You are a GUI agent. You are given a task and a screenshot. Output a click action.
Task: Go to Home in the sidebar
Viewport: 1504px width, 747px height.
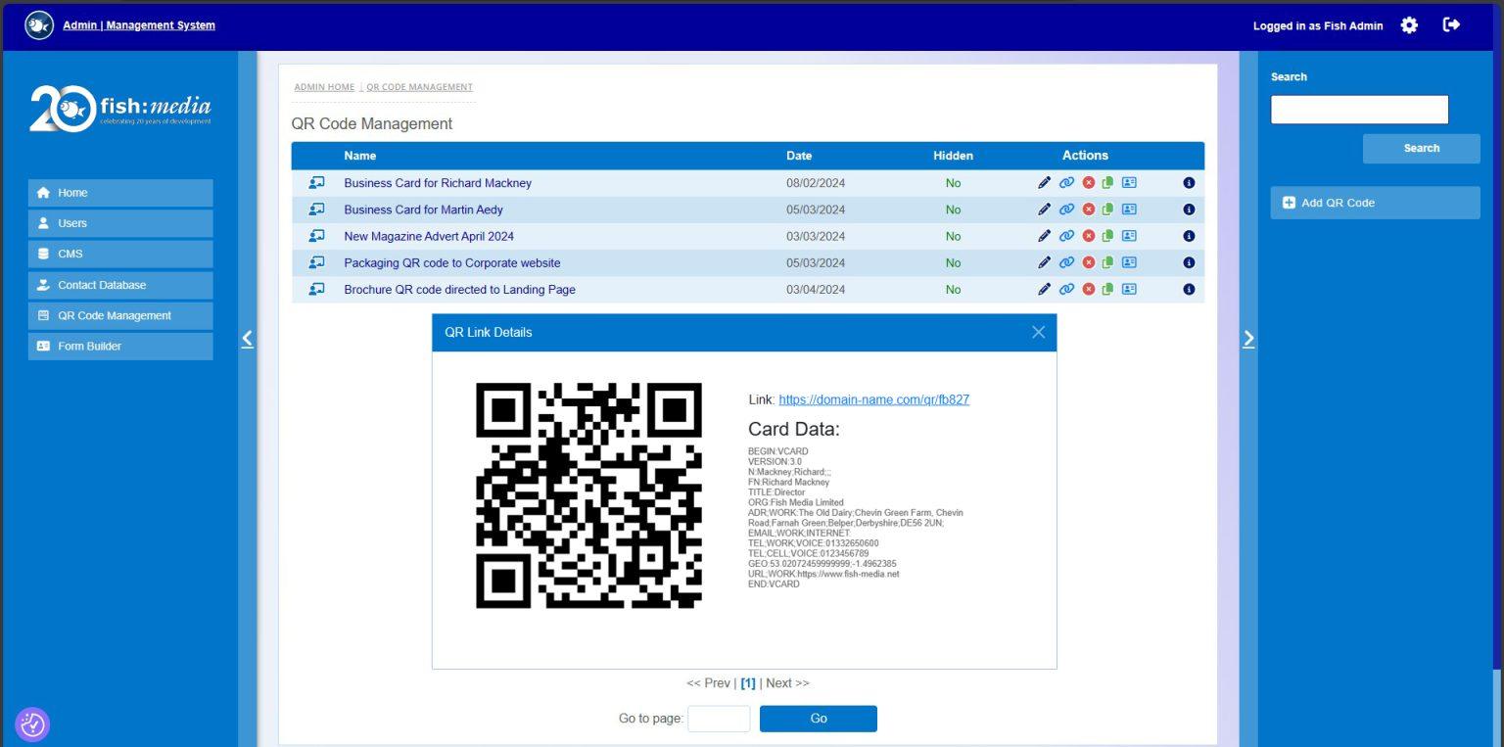click(120, 193)
